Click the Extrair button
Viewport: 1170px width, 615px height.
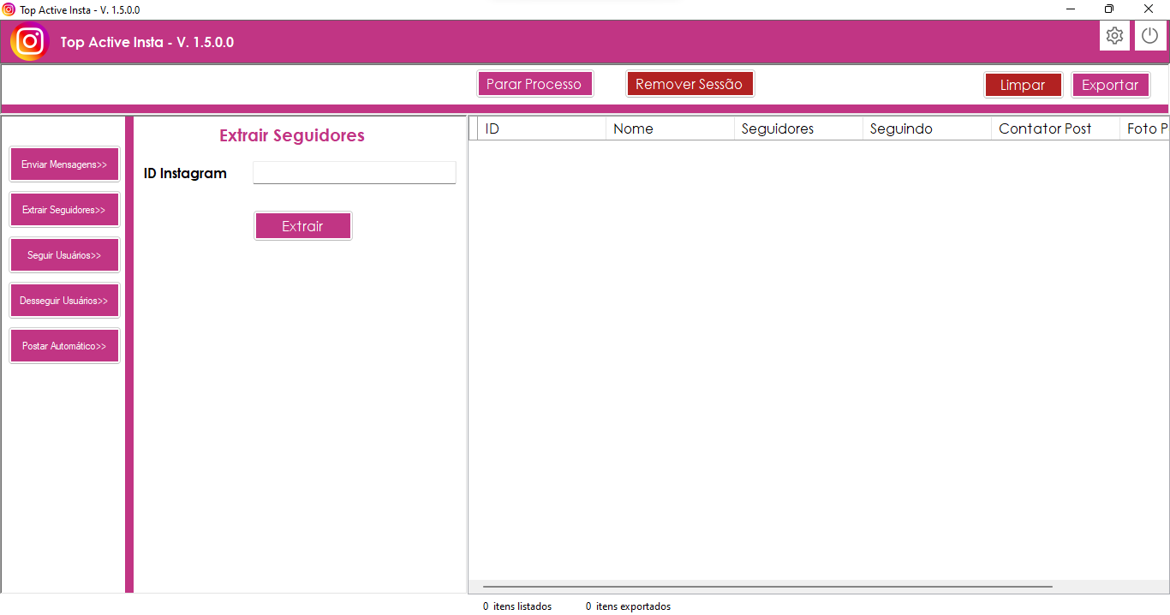click(302, 226)
